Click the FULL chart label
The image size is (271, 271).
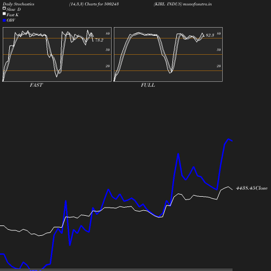[148, 85]
